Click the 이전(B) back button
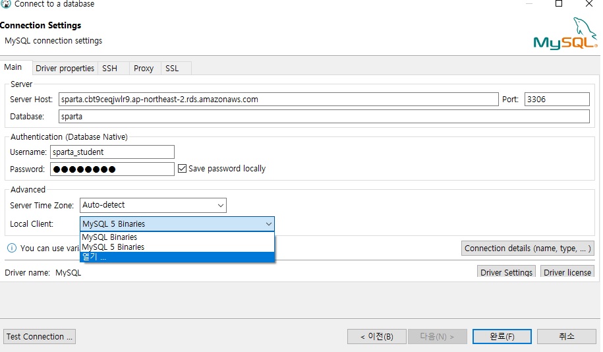Viewport: 603px width, 352px height. click(x=376, y=337)
